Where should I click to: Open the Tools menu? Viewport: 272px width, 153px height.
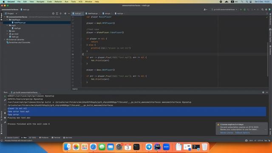(x=74, y=2)
